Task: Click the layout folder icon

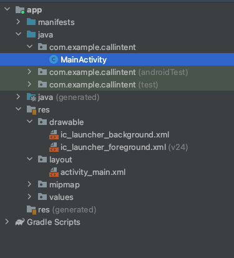Action: (x=42, y=159)
